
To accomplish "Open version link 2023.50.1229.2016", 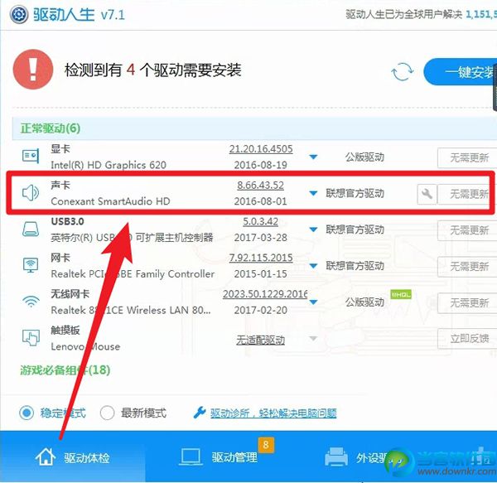I will coord(265,294).
